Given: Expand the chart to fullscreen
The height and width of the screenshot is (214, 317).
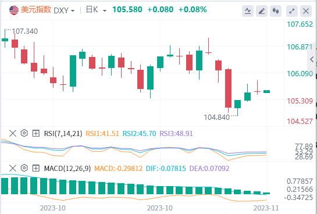Looking at the screenshot, I should point(292,11).
